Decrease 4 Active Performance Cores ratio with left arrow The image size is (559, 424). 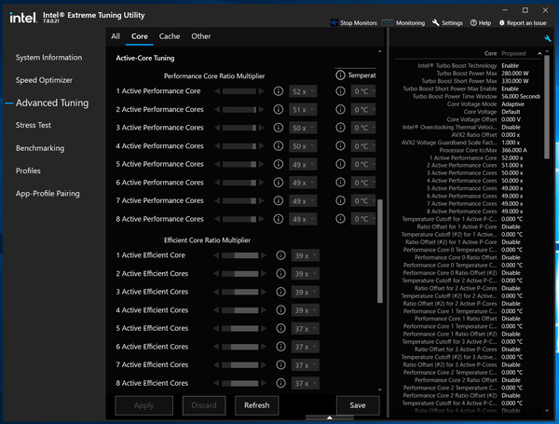click(217, 146)
